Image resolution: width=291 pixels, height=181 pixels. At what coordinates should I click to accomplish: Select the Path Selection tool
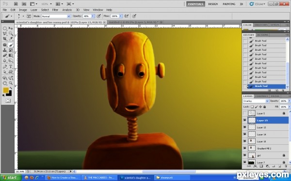point(5,72)
